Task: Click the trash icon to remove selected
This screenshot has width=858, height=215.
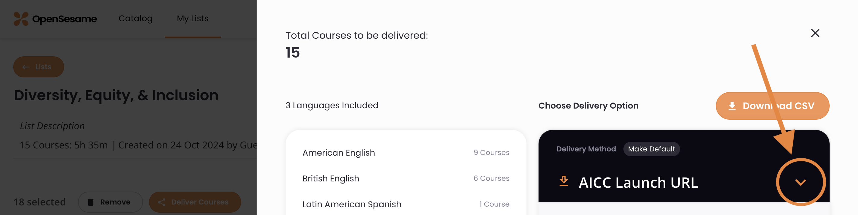Action: [91, 202]
